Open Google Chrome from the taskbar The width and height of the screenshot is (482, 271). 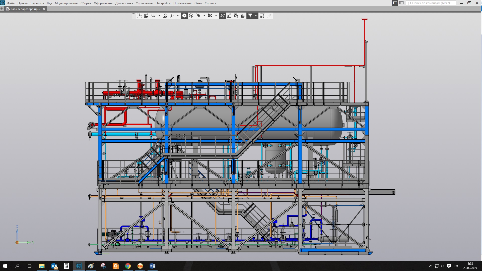[128, 266]
